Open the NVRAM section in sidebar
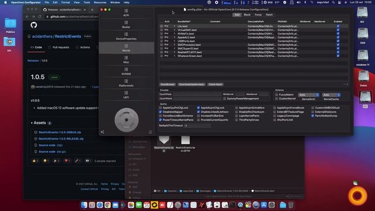Image resolution: width=375 pixels, height=211 pixels. coord(126,72)
